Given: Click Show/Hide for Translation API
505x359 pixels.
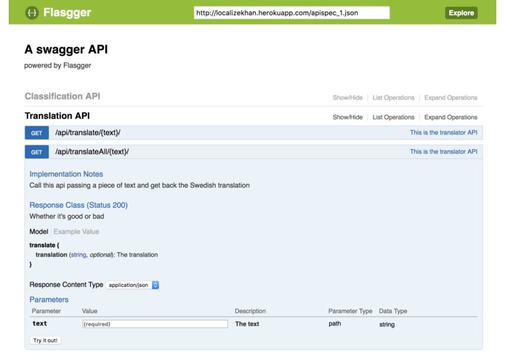Looking at the screenshot, I should (347, 117).
